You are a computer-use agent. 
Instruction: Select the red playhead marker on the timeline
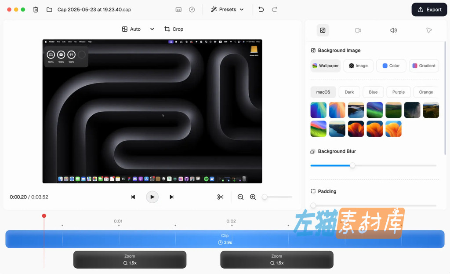pos(44,216)
